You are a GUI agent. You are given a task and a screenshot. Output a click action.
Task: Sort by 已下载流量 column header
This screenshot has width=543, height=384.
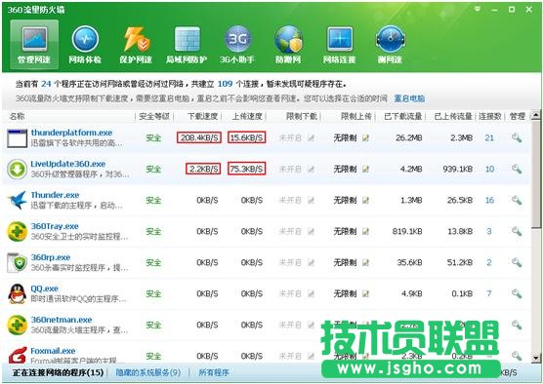click(x=402, y=116)
